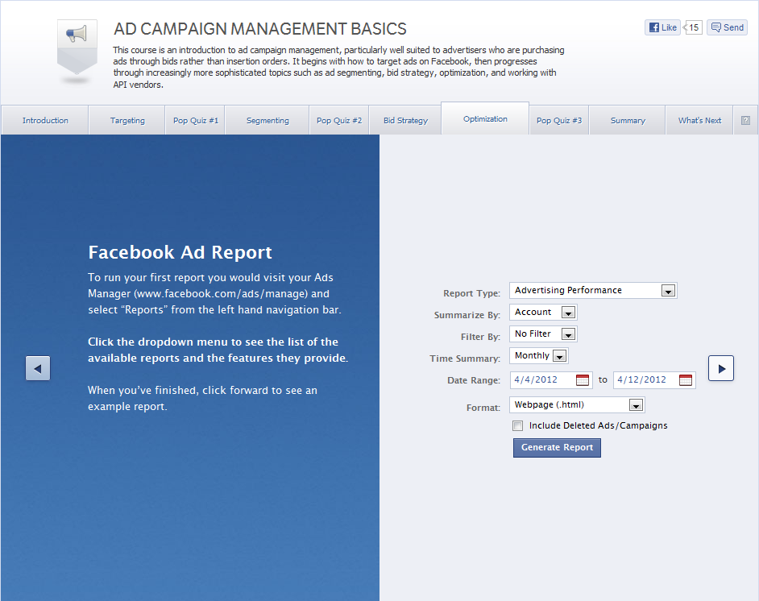Click the Report Type label
The height and width of the screenshot is (601, 759).
(471, 293)
